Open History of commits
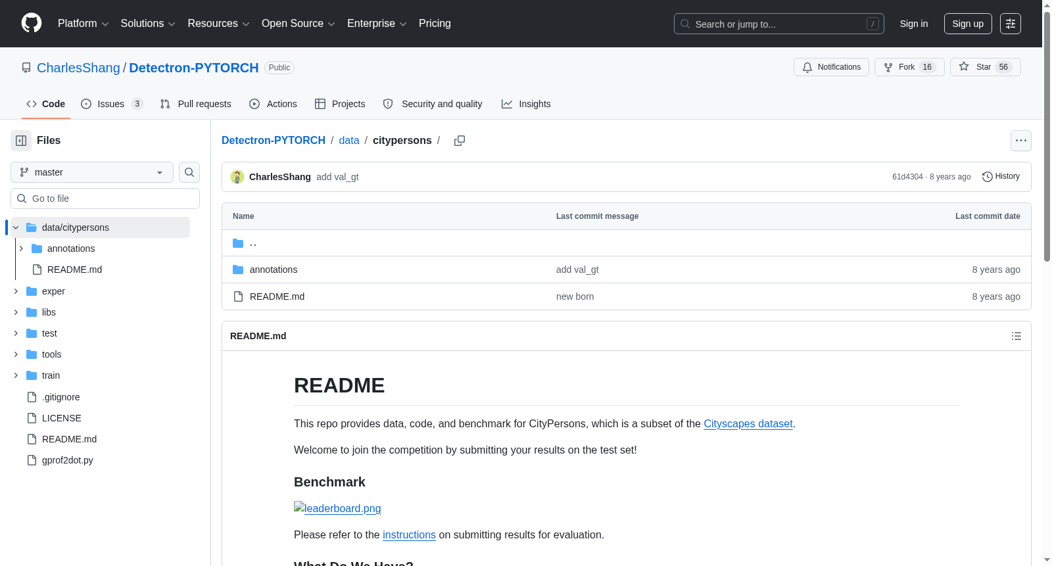This screenshot has height=566, width=1052. 1001,176
